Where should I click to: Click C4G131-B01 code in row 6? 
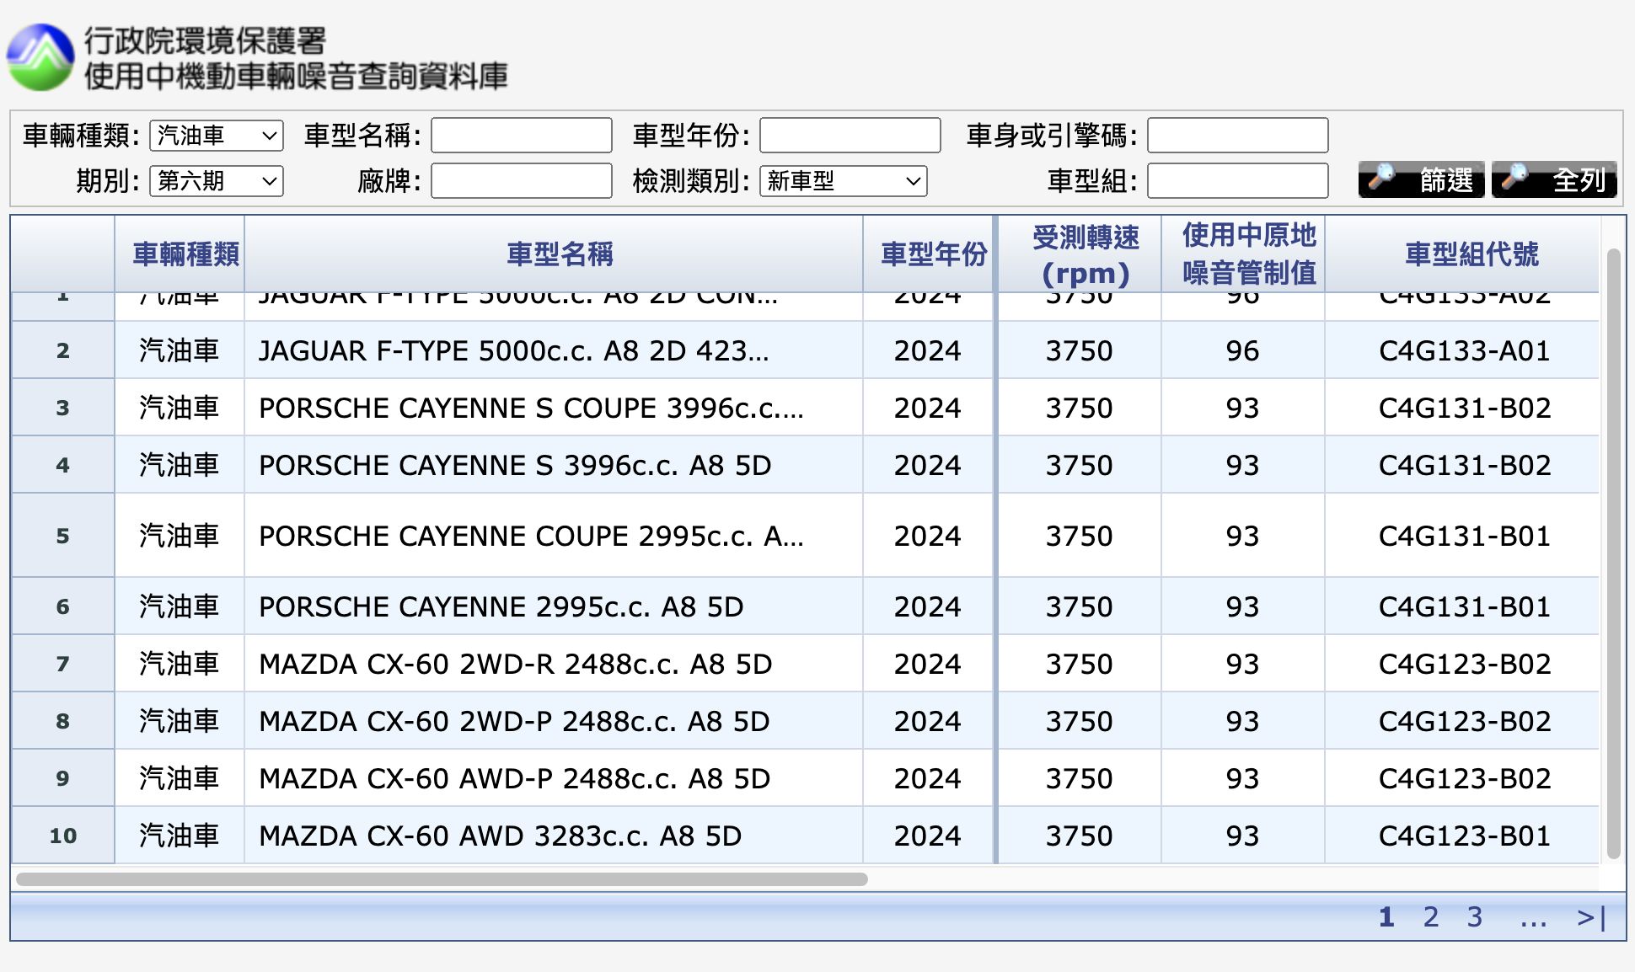(1464, 606)
